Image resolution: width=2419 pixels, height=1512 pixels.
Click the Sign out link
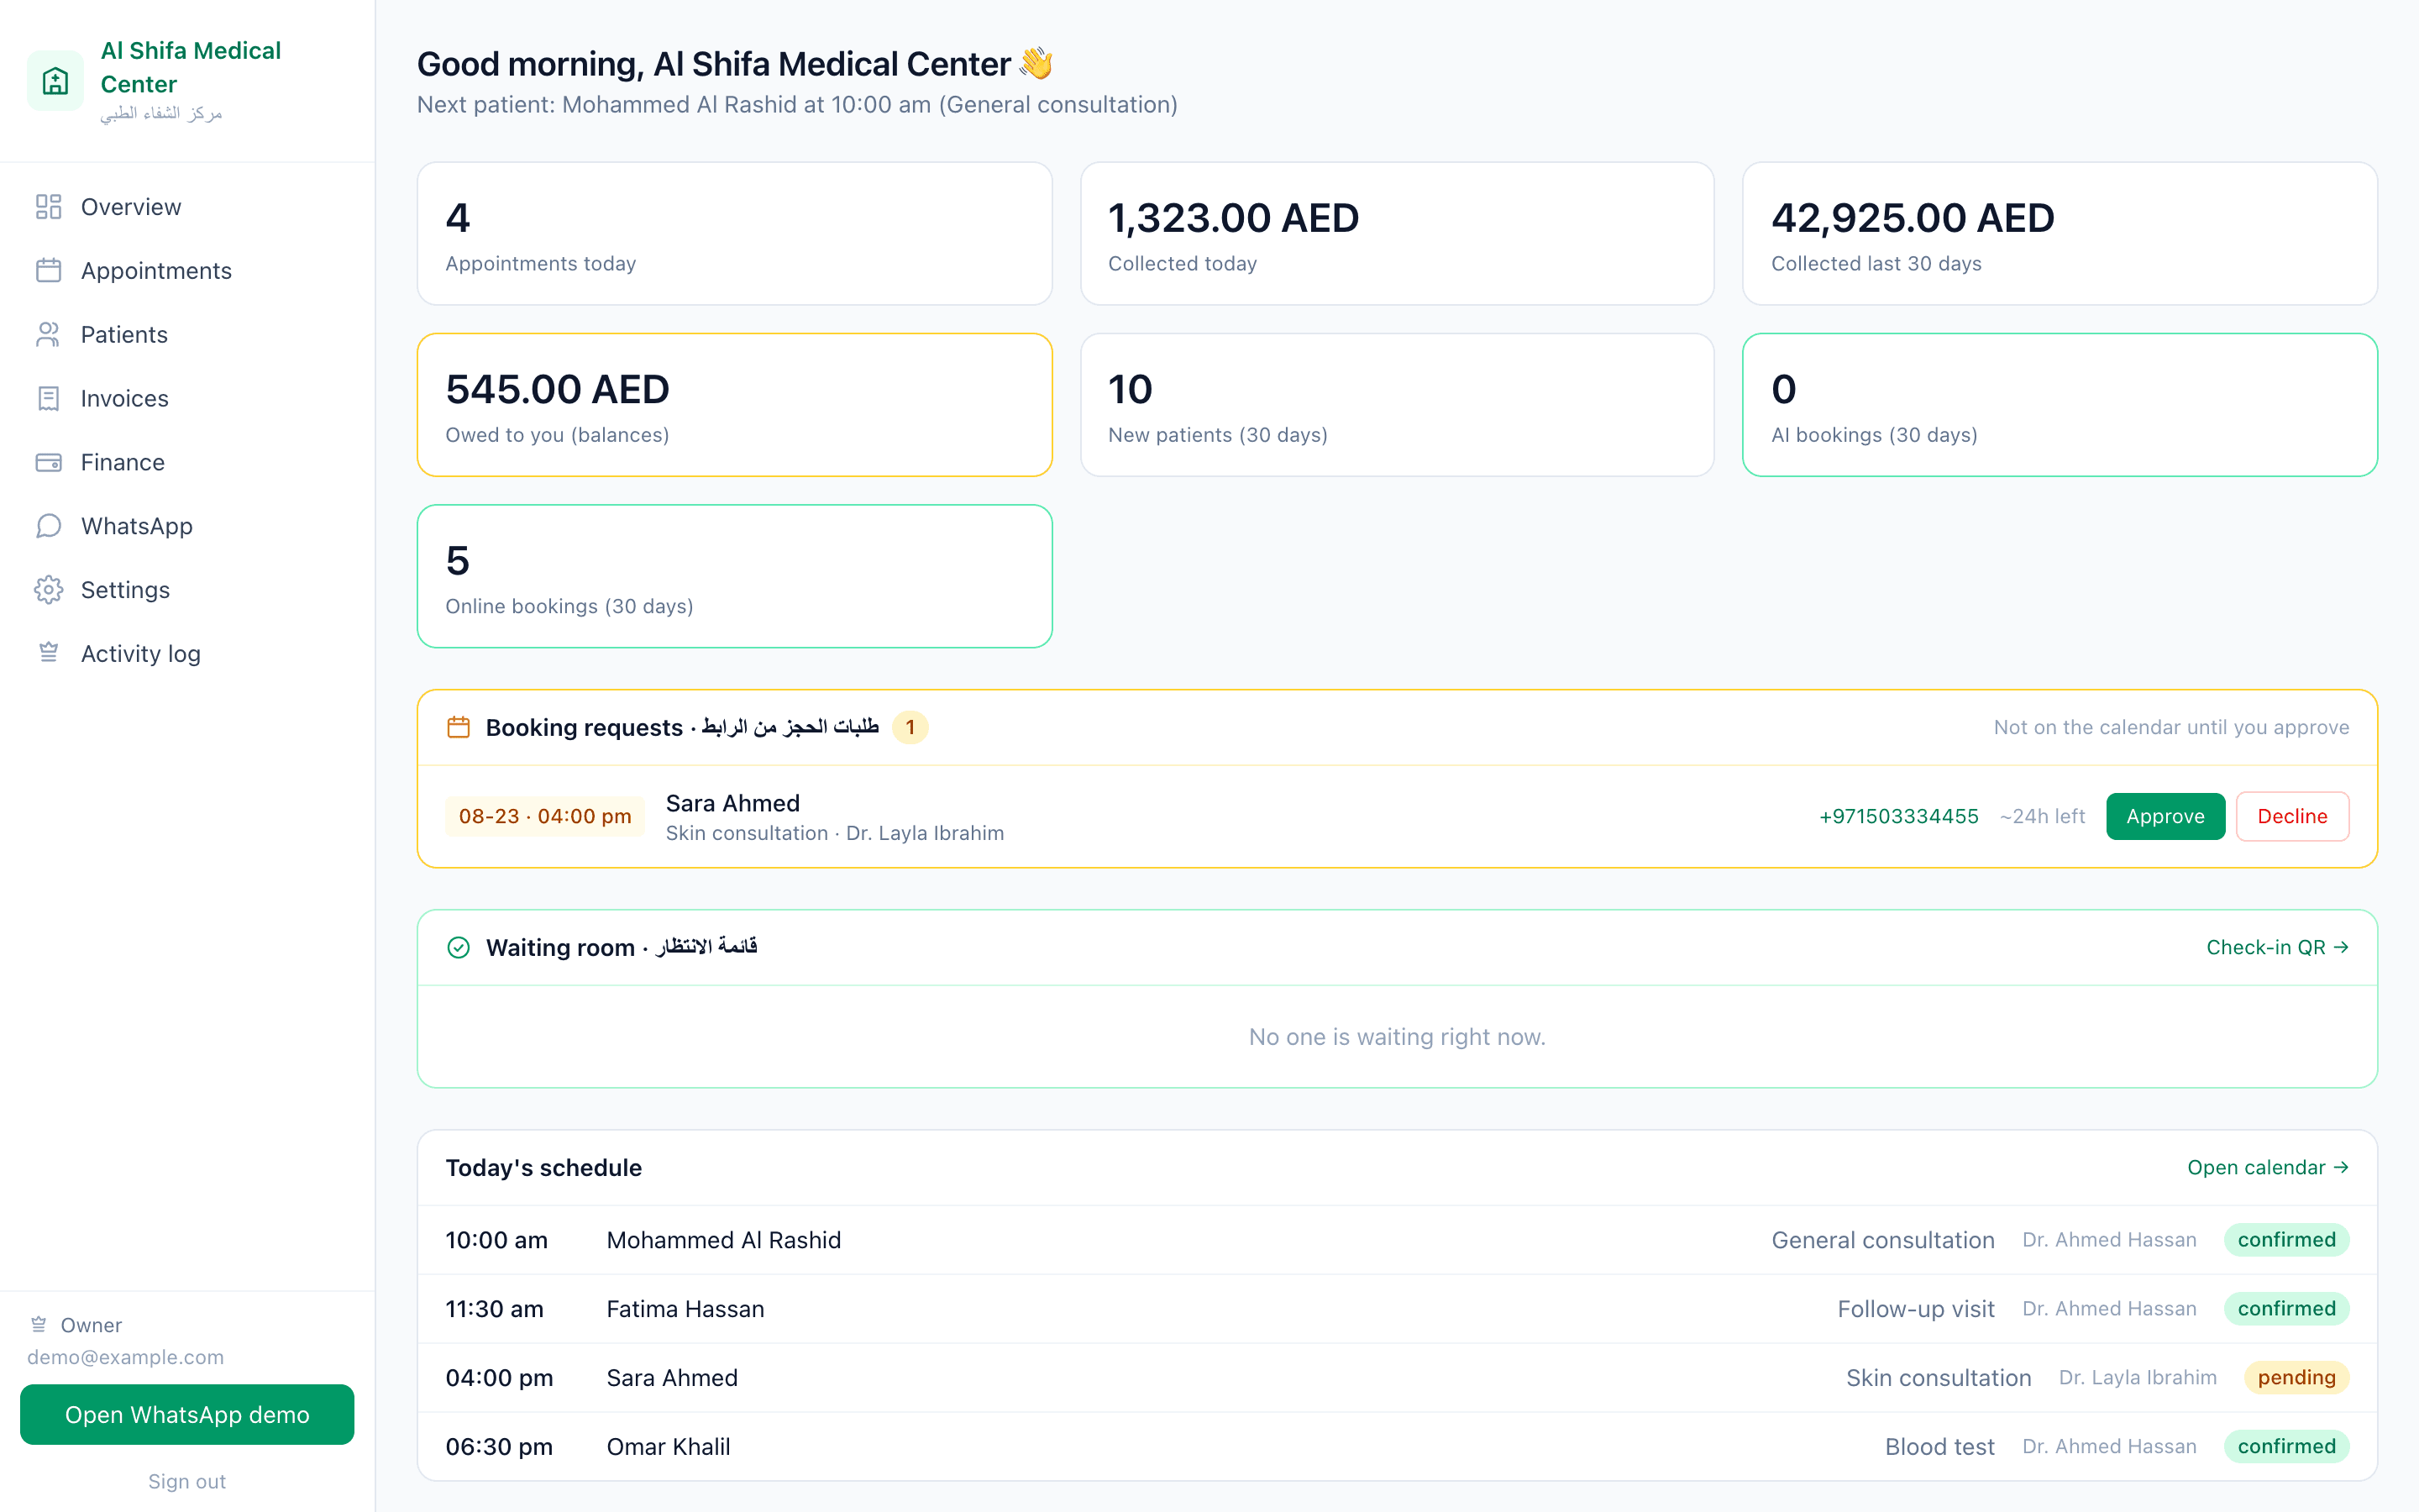coord(187,1481)
